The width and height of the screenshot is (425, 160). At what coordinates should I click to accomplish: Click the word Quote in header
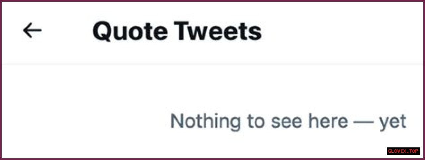click(x=130, y=32)
